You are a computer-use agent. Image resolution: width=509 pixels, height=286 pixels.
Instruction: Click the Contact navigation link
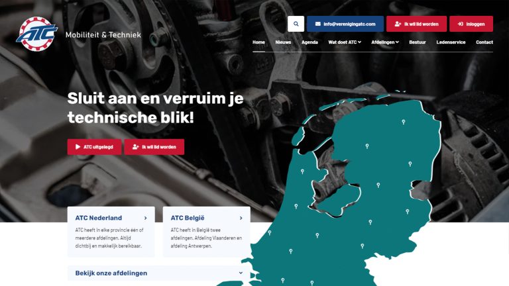(484, 42)
